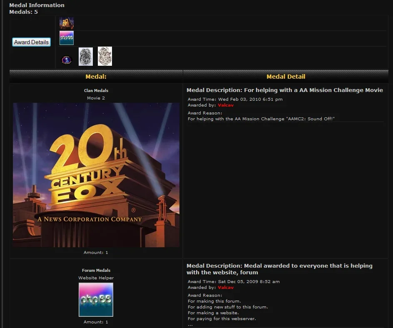
Task: Open Valcav's profile under Movie 2 award
Action: pyautogui.click(x=226, y=105)
